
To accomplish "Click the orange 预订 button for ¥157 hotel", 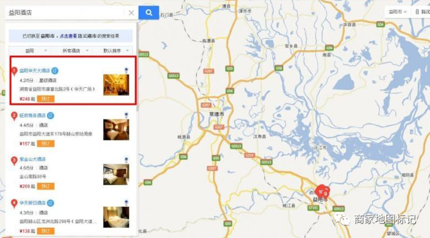I will [x=46, y=144].
